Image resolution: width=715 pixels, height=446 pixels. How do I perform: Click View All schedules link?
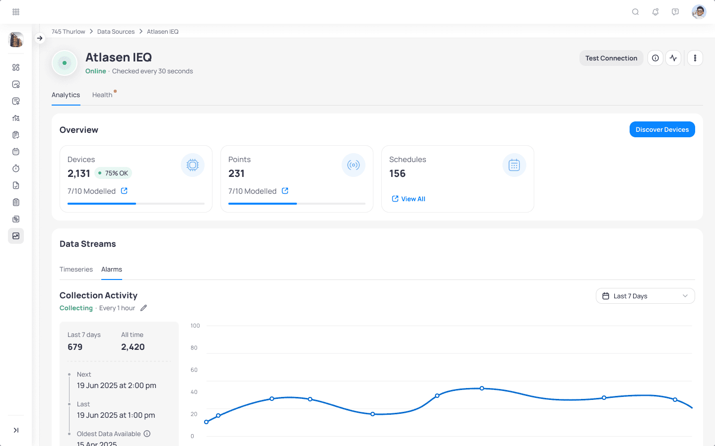[x=408, y=199]
